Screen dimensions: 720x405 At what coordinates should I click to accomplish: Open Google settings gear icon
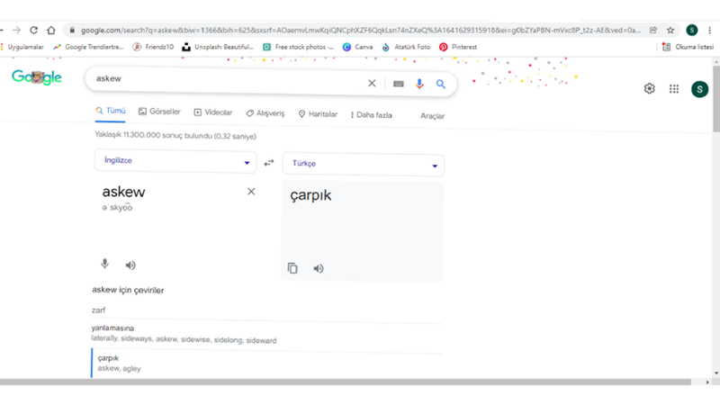click(650, 89)
